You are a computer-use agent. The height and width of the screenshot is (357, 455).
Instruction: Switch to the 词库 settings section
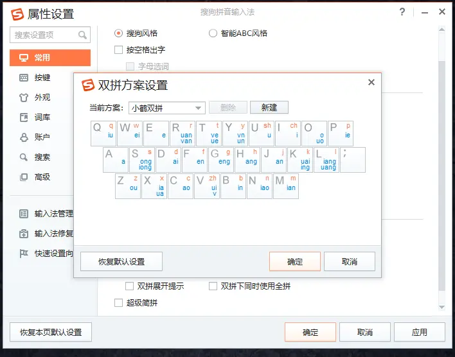pyautogui.click(x=42, y=118)
